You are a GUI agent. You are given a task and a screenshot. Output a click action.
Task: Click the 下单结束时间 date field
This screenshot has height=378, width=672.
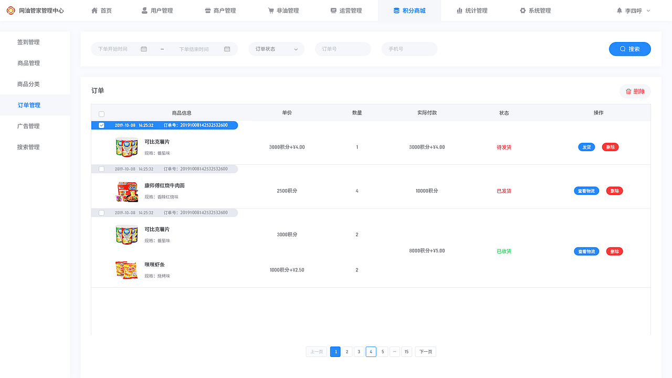click(x=205, y=49)
